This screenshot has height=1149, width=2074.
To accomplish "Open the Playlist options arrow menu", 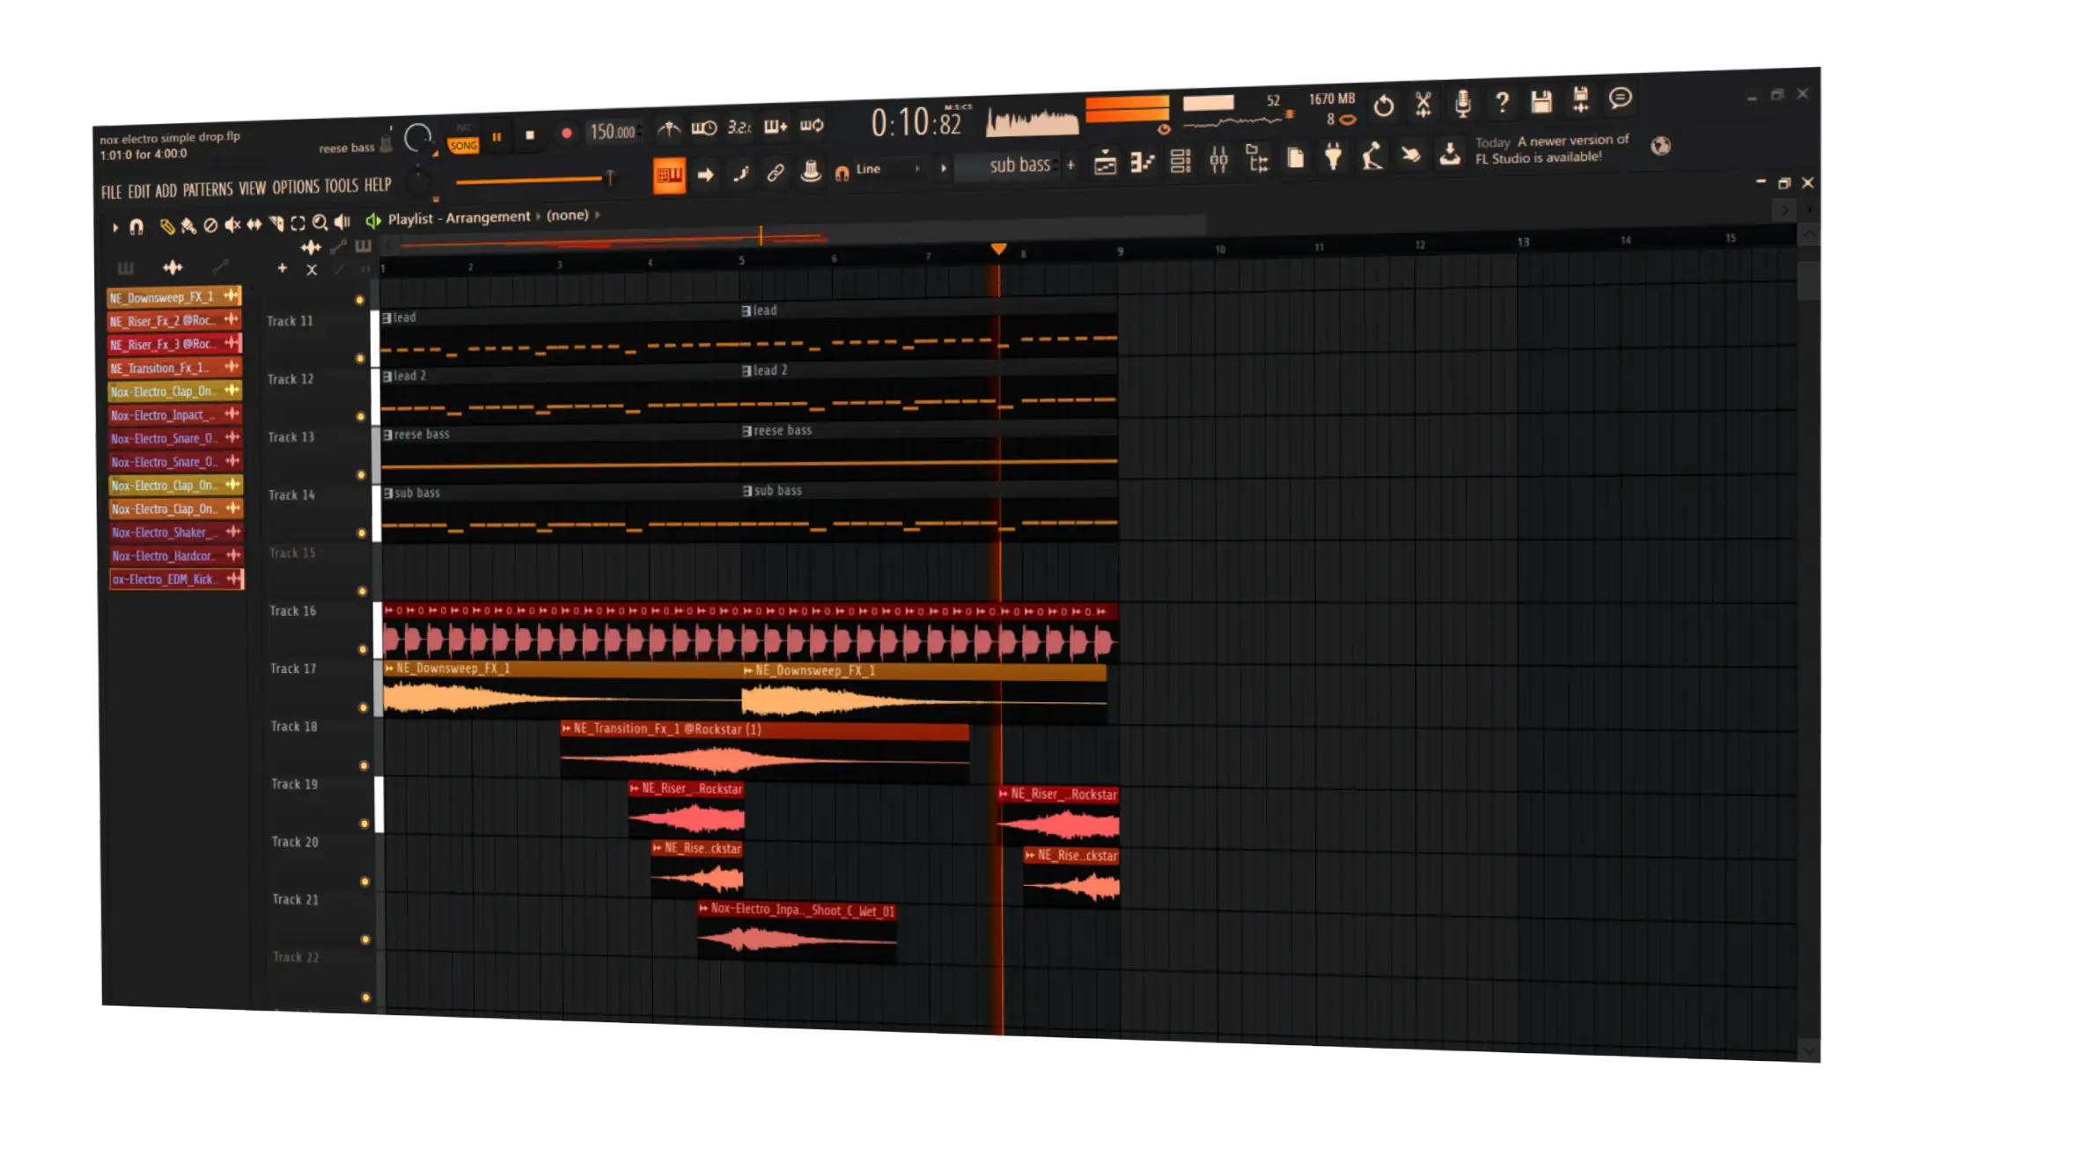I will (115, 228).
